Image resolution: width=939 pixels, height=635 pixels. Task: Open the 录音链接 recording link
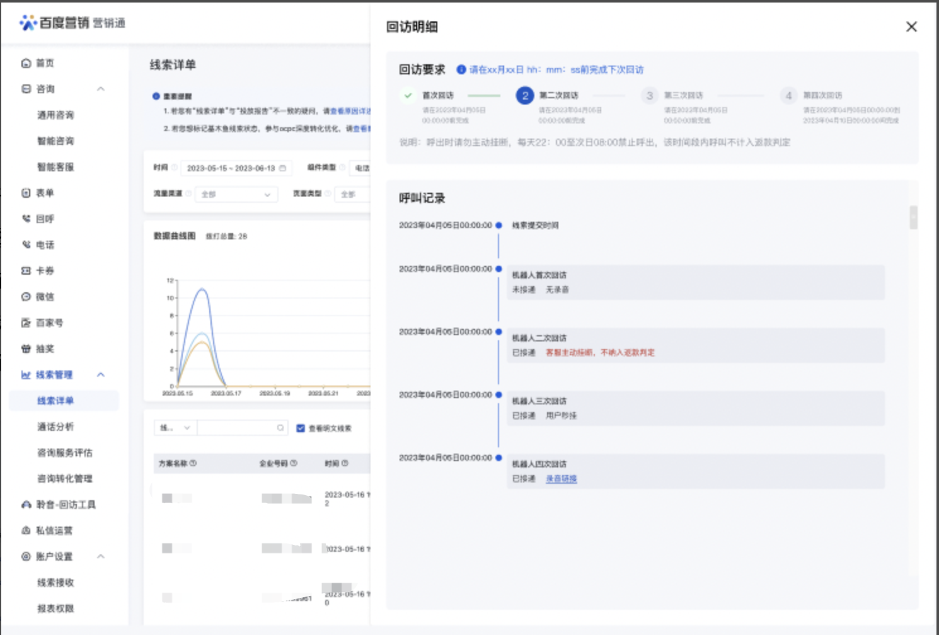pyautogui.click(x=561, y=479)
